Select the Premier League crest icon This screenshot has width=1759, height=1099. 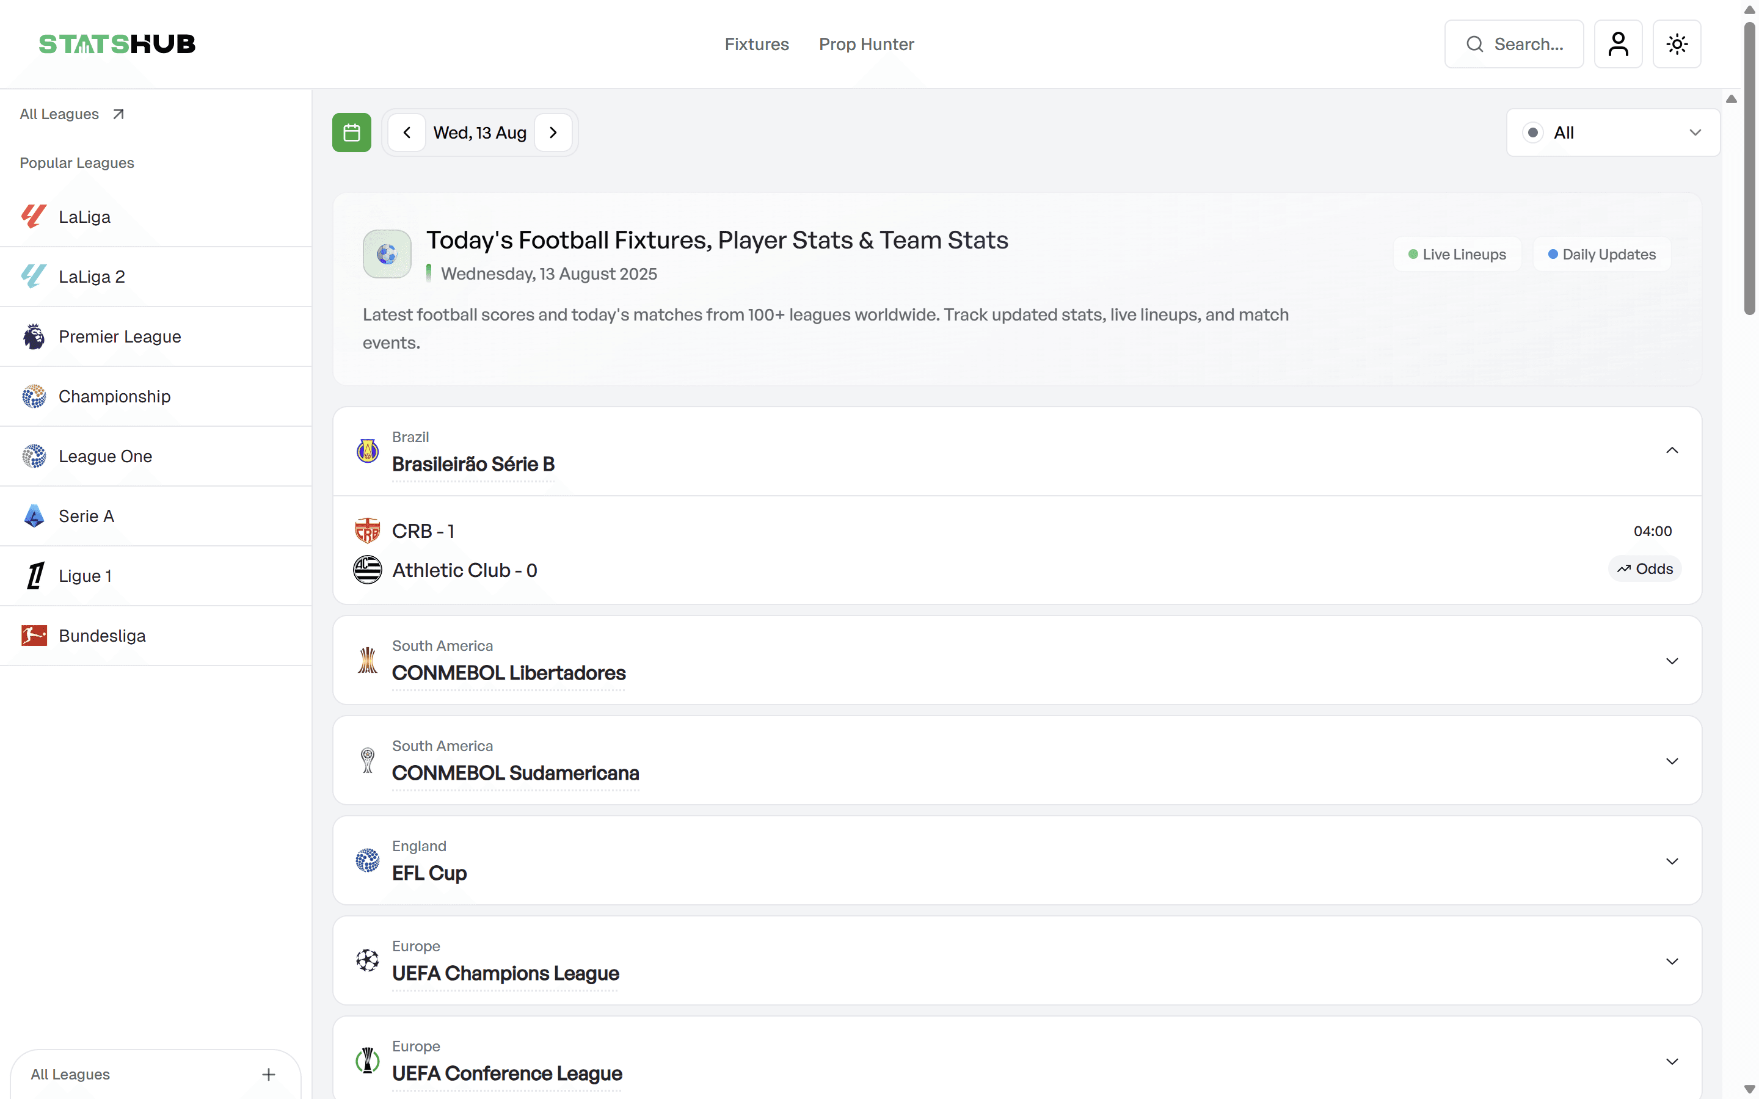pos(33,336)
